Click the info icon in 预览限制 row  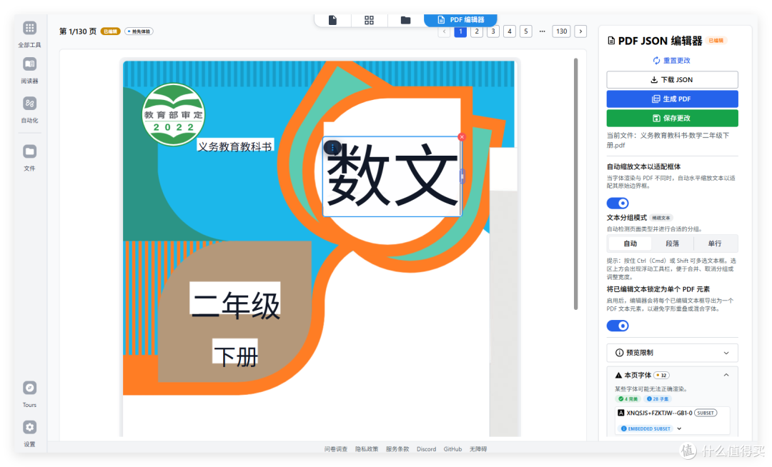coord(619,353)
